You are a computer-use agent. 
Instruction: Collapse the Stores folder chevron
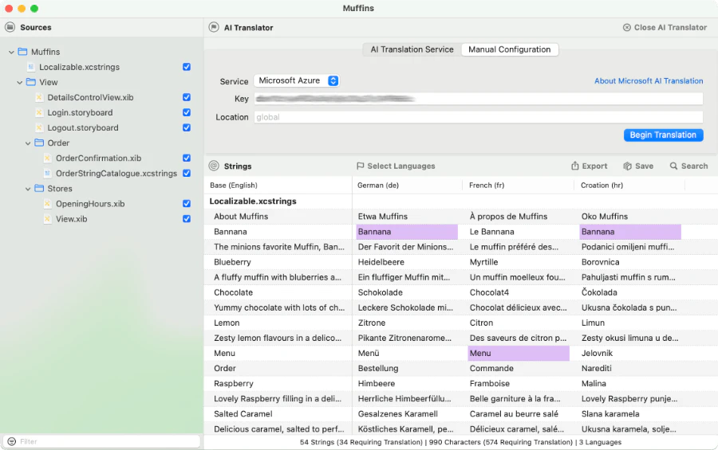tap(28, 189)
